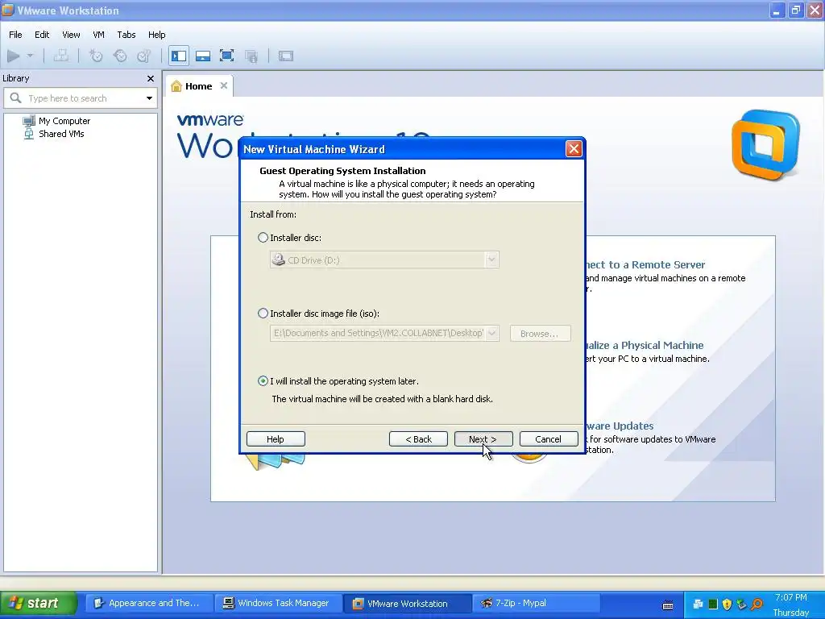Click the Power On play toolbar icon
This screenshot has height=619, width=825.
click(13, 56)
